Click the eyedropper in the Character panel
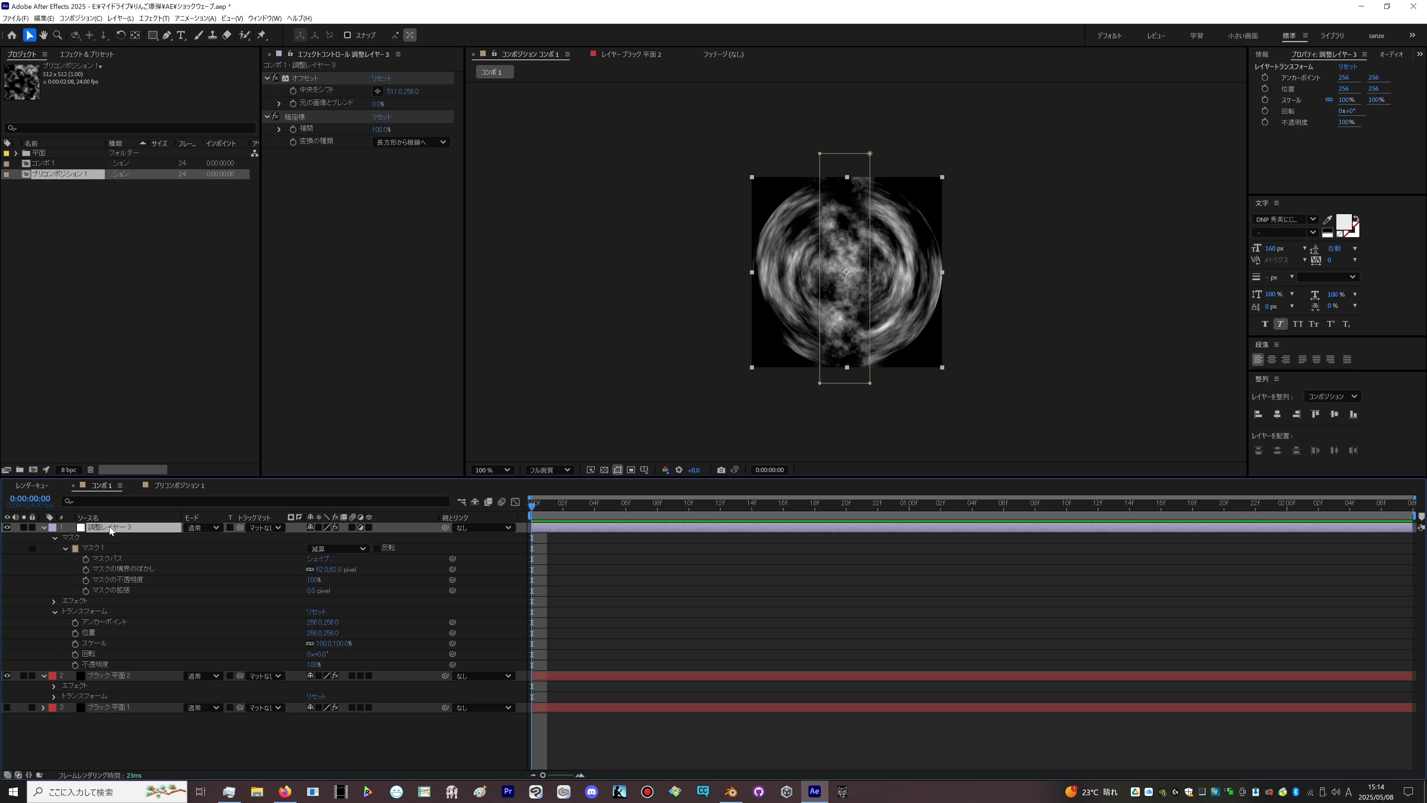Screen dimensions: 1427x803 tap(1327, 219)
